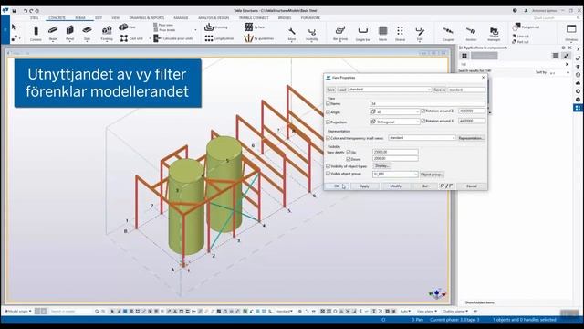Select the Line cut tool
The width and height of the screenshot is (584, 329).
521,37
